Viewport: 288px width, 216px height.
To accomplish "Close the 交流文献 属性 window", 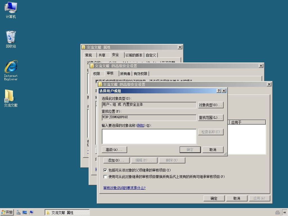I will point(180,47).
